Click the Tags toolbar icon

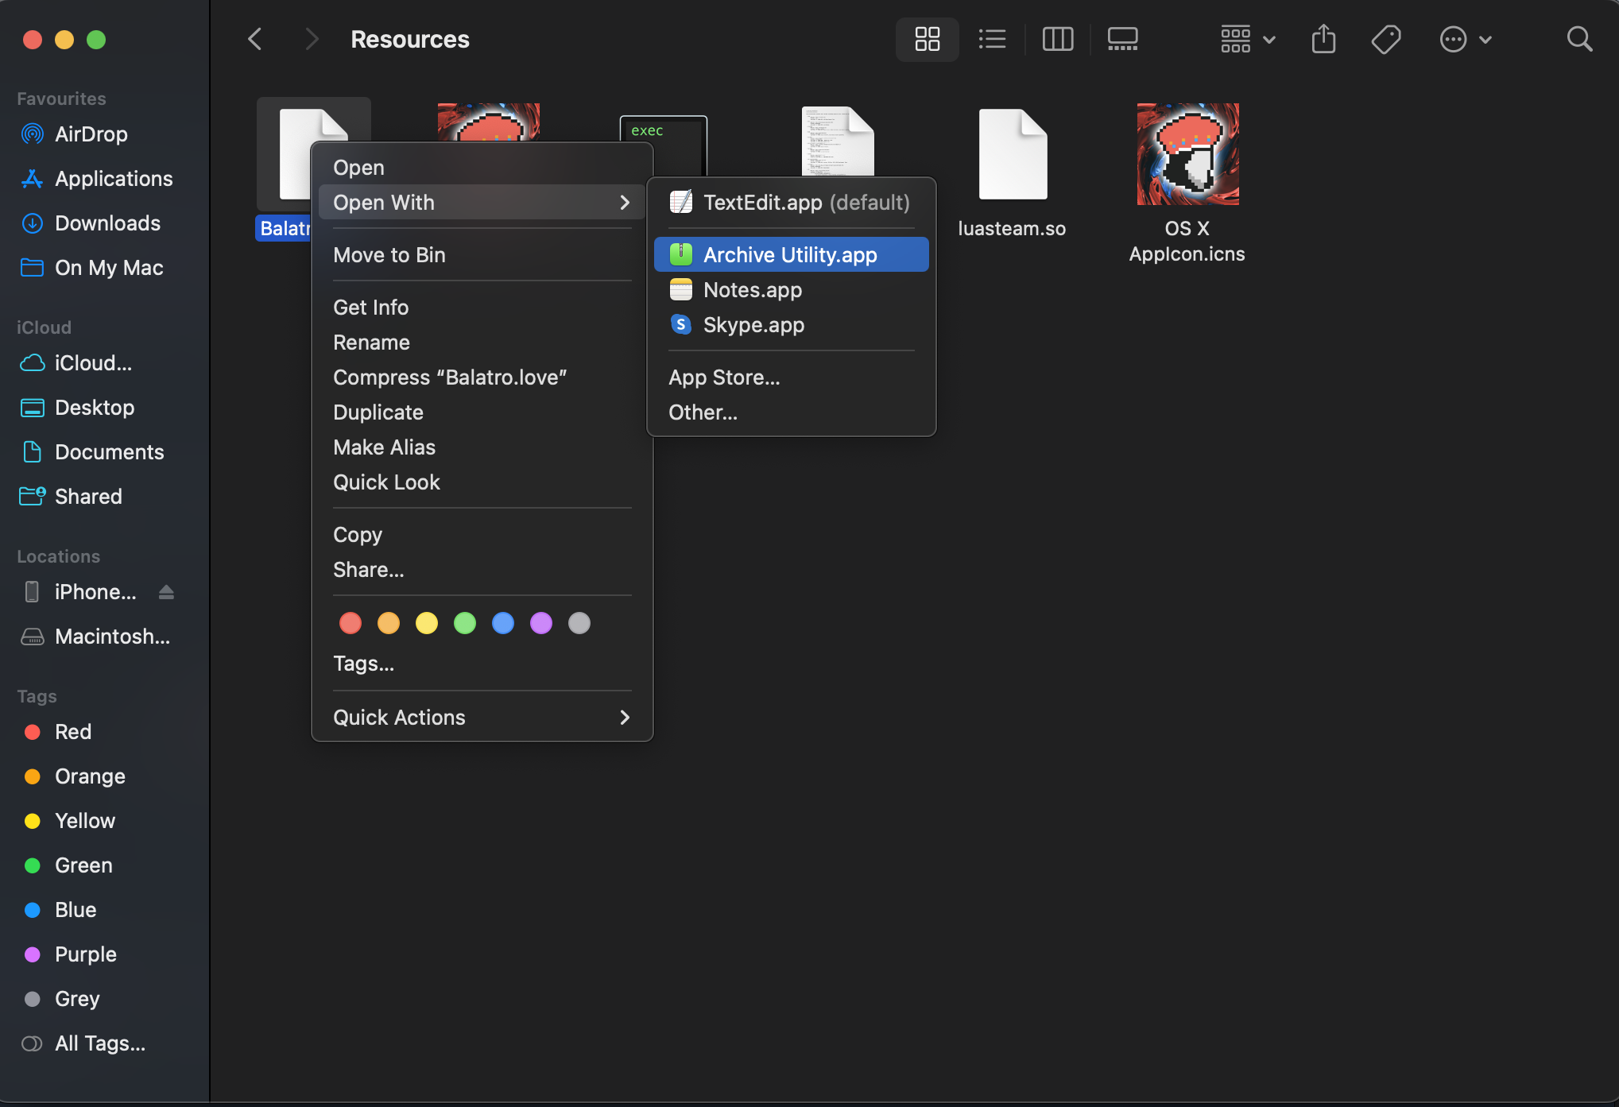1386,39
